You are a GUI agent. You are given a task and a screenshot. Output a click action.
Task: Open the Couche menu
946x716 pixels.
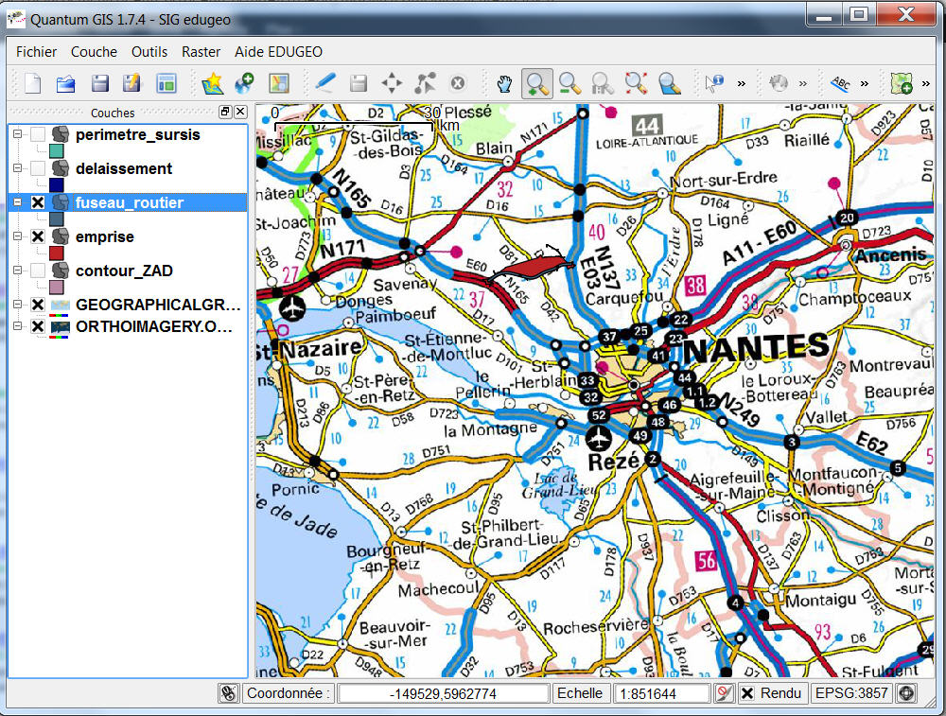click(x=94, y=52)
